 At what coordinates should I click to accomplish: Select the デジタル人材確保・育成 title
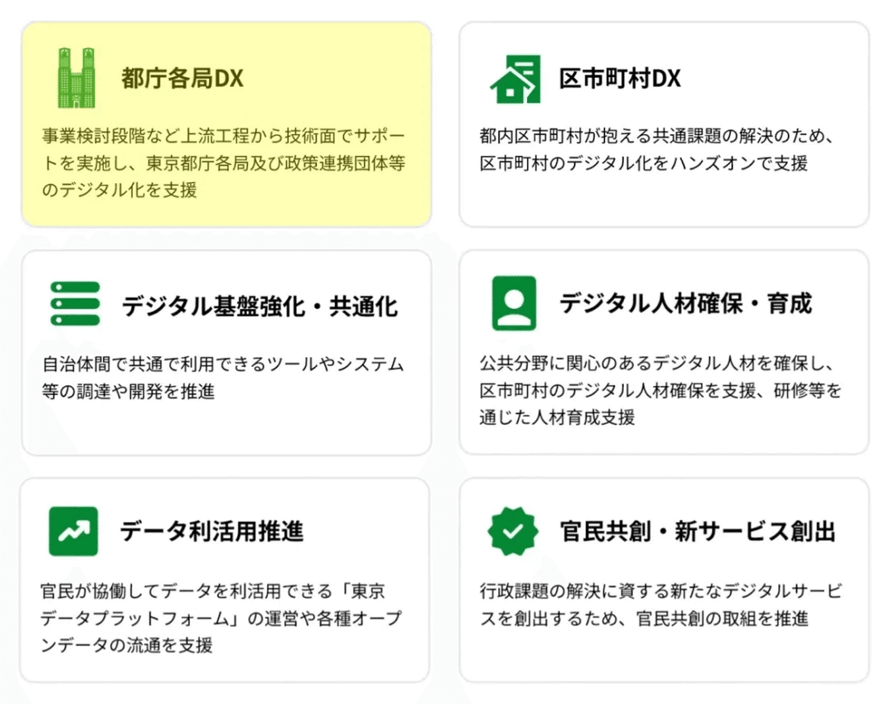pos(685,304)
